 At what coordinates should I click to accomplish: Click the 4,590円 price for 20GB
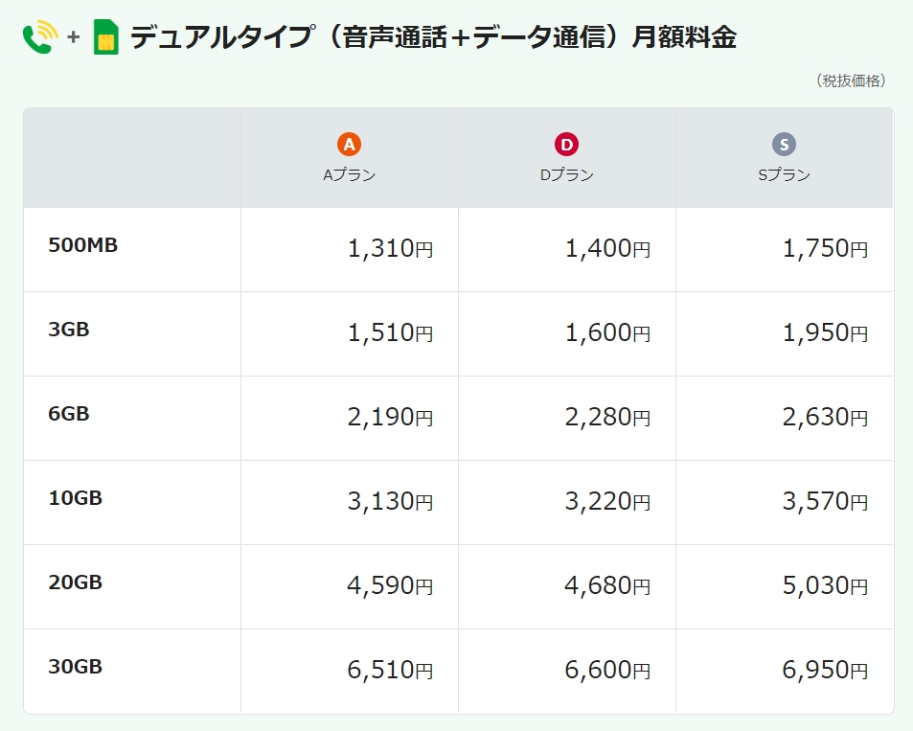coord(390,586)
